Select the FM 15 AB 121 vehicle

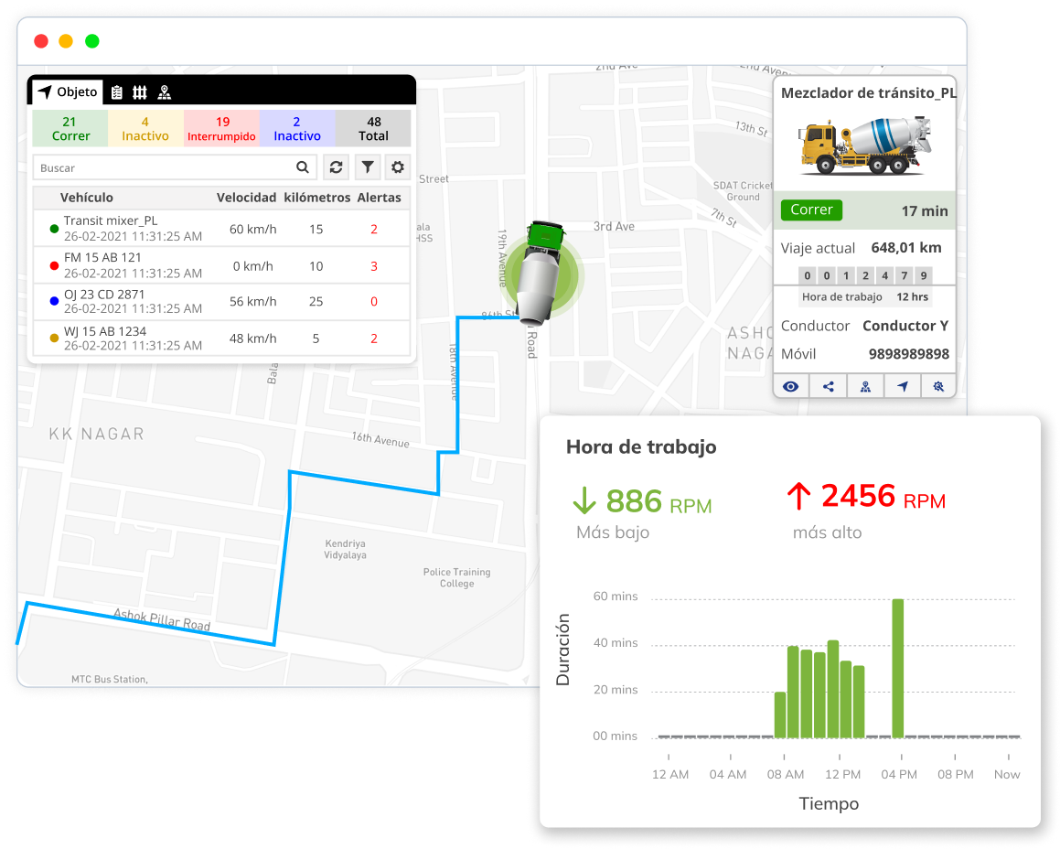[x=221, y=265]
